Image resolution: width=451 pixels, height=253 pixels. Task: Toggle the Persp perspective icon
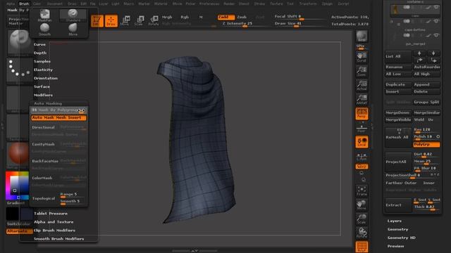pyautogui.click(x=362, y=114)
